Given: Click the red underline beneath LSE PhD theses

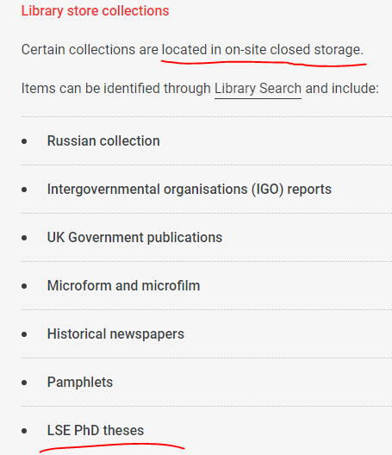Looking at the screenshot, I should (x=112, y=447).
